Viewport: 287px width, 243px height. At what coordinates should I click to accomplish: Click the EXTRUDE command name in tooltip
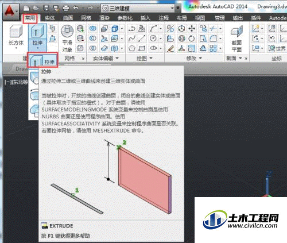pos(61,226)
